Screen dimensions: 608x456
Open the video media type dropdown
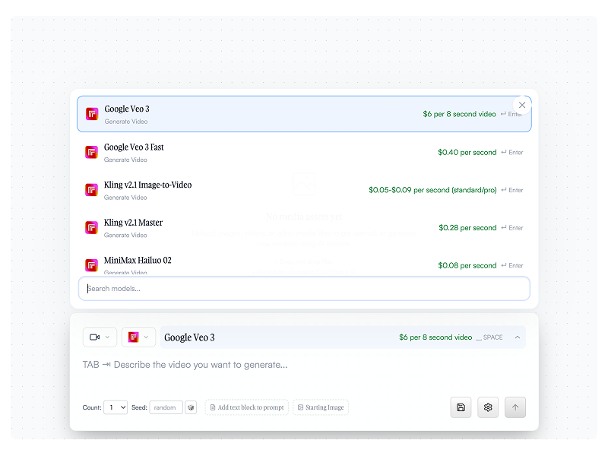[x=100, y=337]
